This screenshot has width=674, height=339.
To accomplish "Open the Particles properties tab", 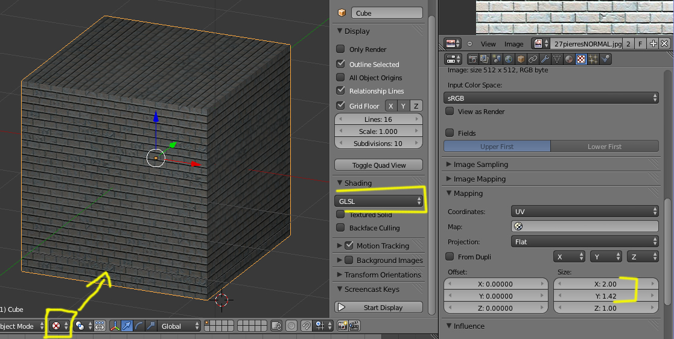I will (x=593, y=59).
